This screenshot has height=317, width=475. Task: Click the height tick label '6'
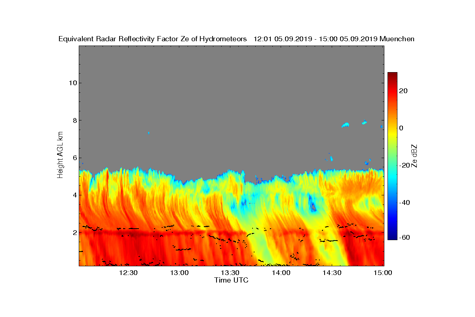click(74, 158)
